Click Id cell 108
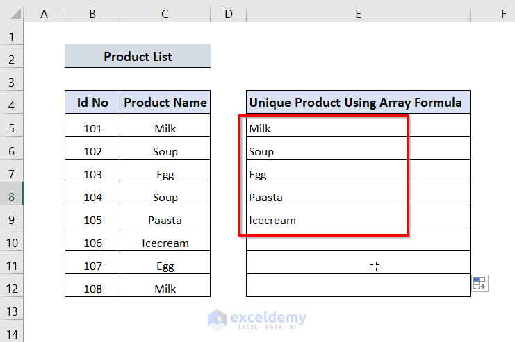Image resolution: width=515 pixels, height=342 pixels. click(x=92, y=289)
